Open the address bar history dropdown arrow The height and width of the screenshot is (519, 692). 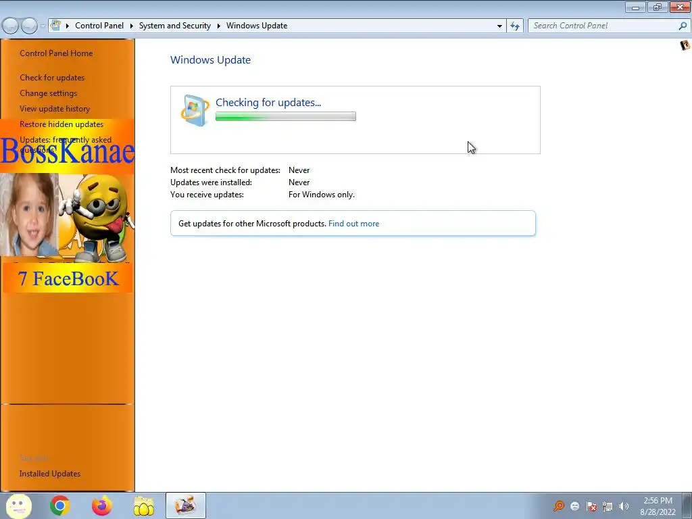pyautogui.click(x=499, y=26)
